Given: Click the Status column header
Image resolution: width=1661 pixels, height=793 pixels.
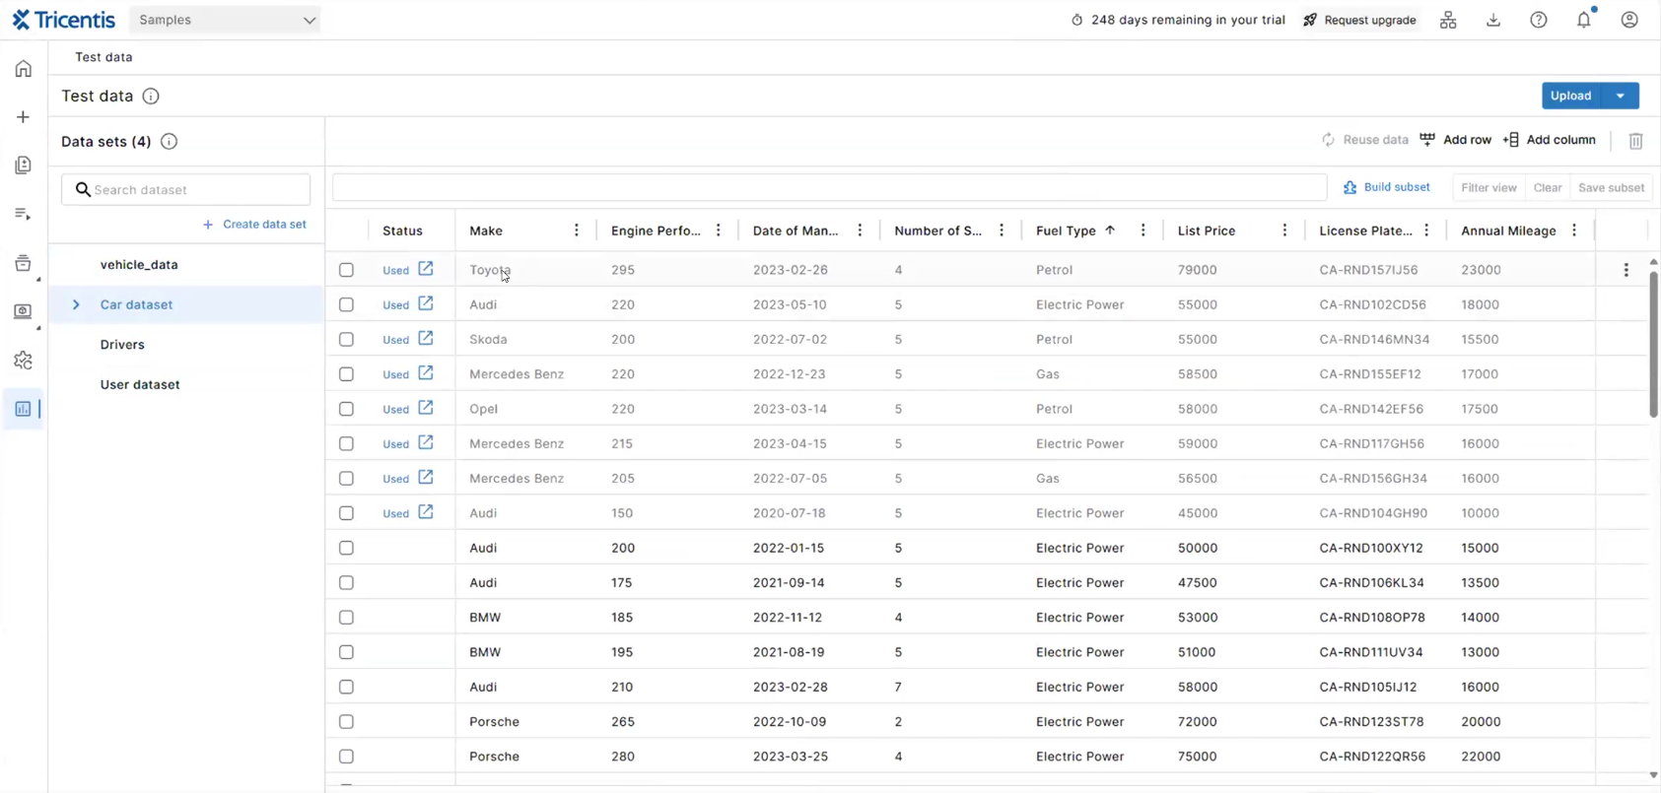Looking at the screenshot, I should [402, 231].
